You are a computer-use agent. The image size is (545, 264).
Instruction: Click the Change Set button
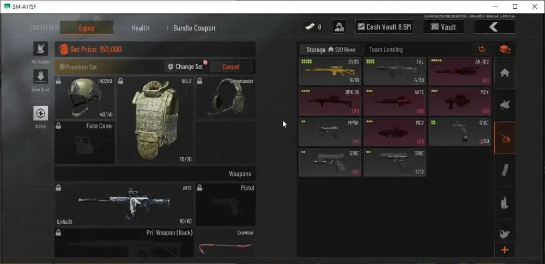[x=186, y=67]
